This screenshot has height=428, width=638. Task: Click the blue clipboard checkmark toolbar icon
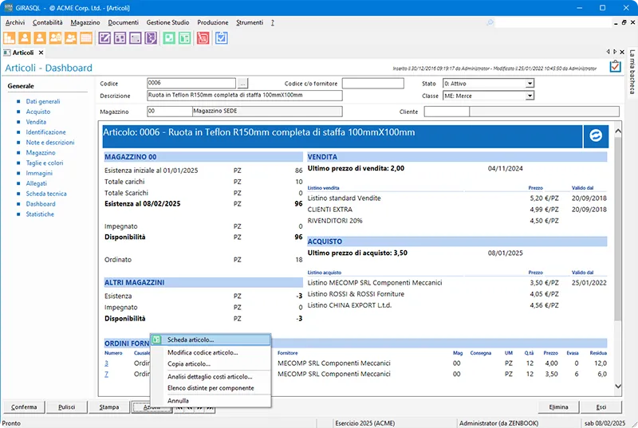pyautogui.click(x=222, y=38)
